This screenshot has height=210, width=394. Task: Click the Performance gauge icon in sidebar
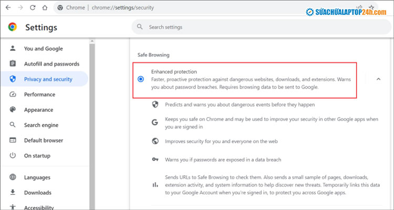[13, 94]
